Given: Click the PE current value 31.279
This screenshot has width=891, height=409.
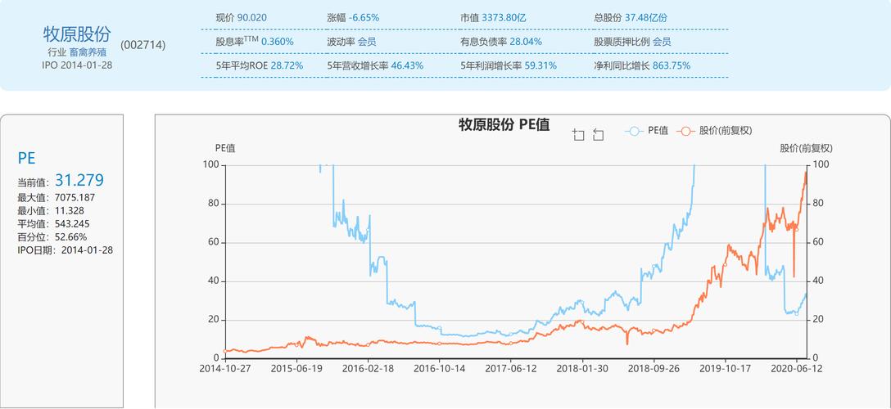Looking at the screenshot, I should [79, 181].
